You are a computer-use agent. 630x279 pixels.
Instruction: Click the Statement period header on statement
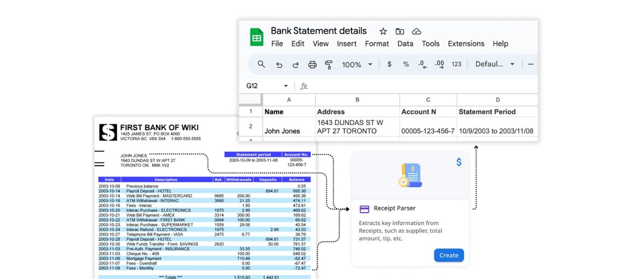click(x=253, y=154)
